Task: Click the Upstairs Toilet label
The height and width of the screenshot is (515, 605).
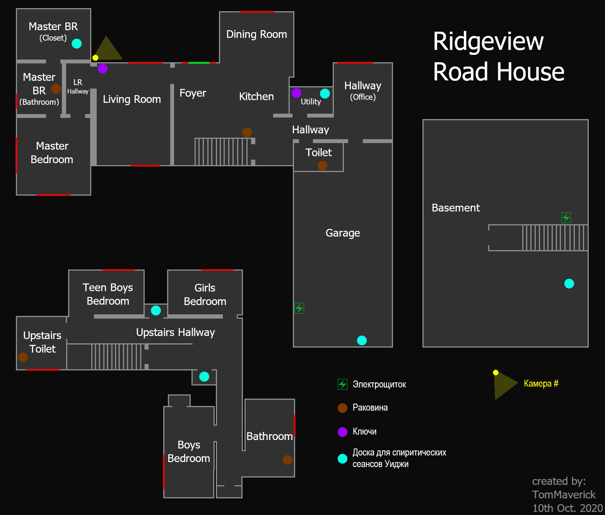Action: [42, 342]
